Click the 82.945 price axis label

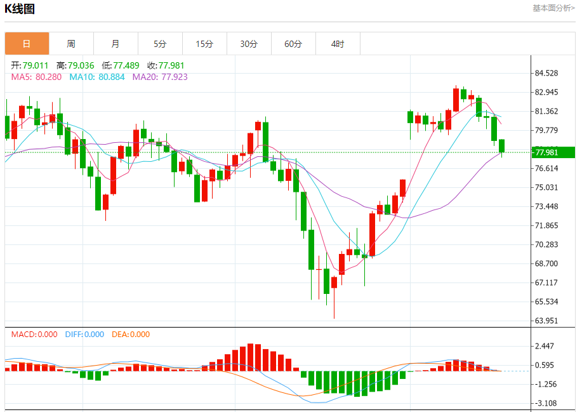click(x=546, y=92)
